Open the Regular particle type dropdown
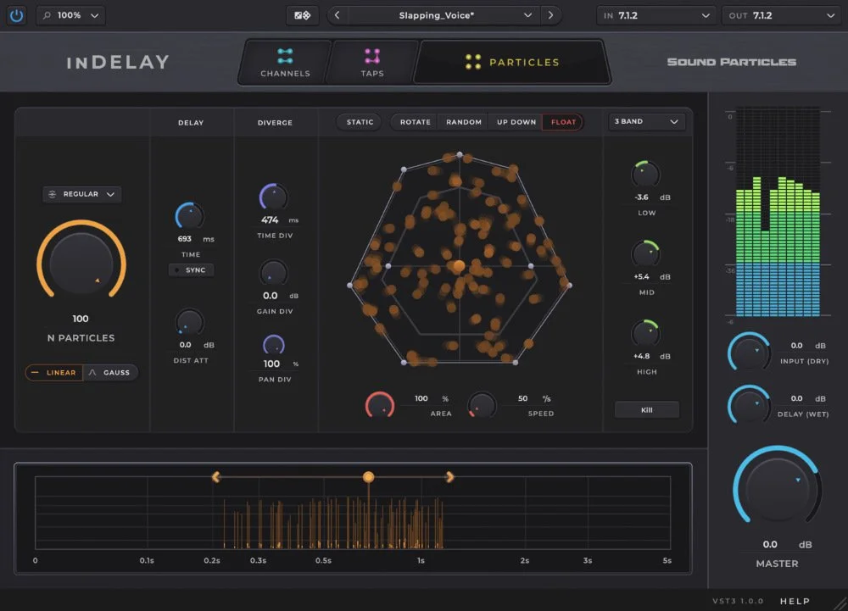Screen dimensions: 848x611 coord(81,194)
